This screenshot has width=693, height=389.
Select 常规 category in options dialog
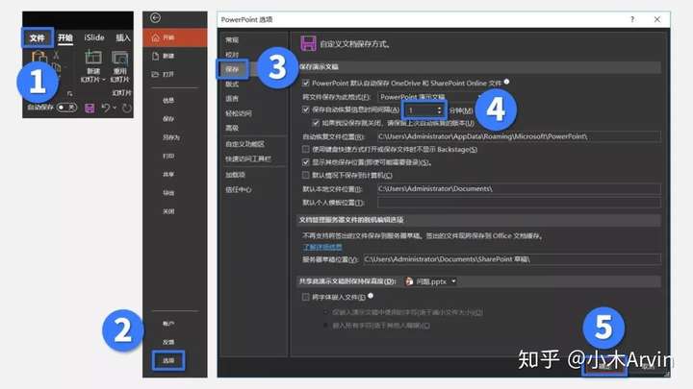pyautogui.click(x=232, y=40)
